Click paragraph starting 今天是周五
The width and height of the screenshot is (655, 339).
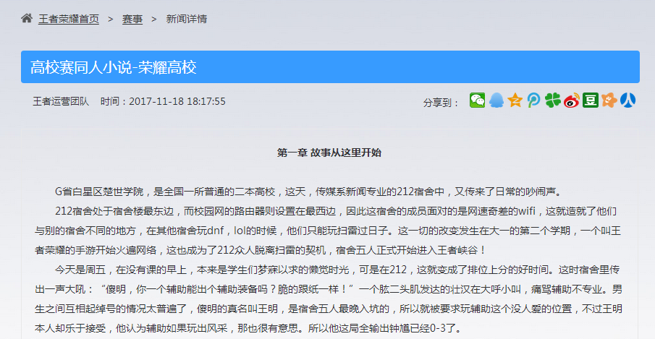pos(328,299)
